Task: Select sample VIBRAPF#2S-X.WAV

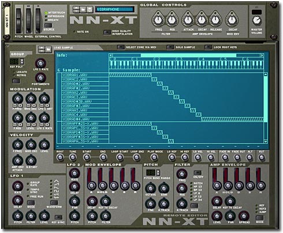Action: 85,123
